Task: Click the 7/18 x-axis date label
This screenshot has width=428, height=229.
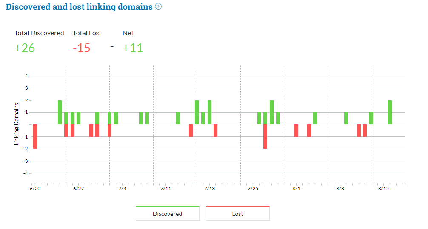Action: point(209,189)
